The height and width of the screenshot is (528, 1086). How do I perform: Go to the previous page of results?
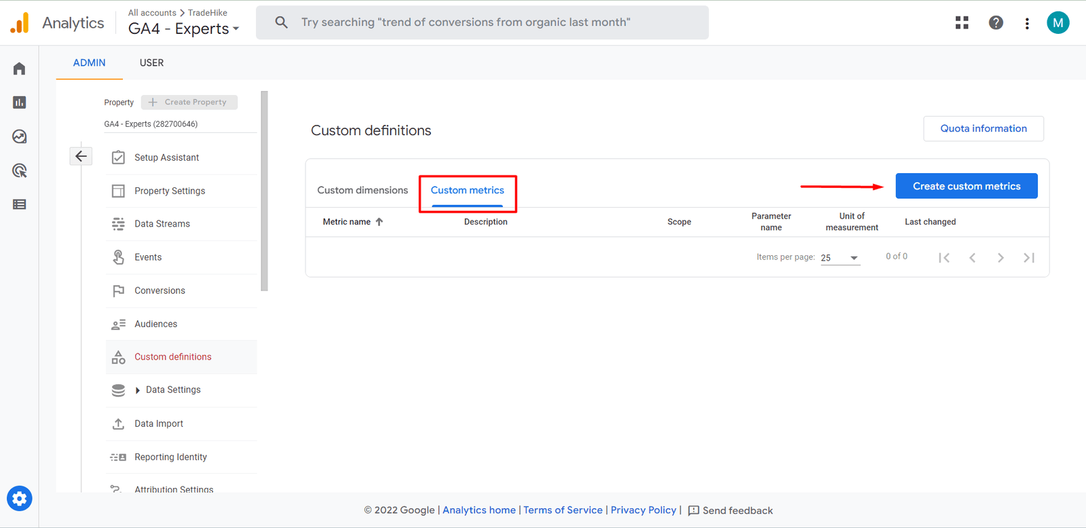click(973, 258)
